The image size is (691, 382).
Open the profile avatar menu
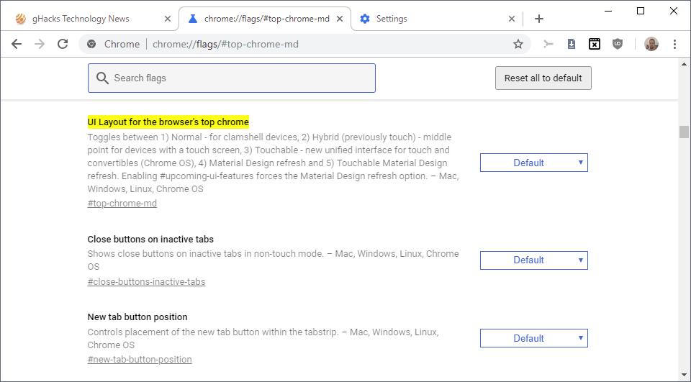click(651, 44)
